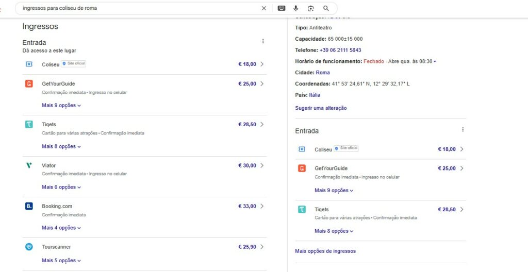Select the left GetYourGuide provider name

58,84
